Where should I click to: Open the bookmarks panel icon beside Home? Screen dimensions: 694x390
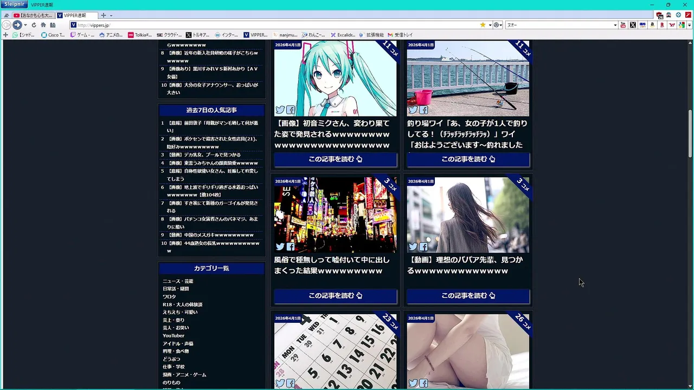(53, 25)
